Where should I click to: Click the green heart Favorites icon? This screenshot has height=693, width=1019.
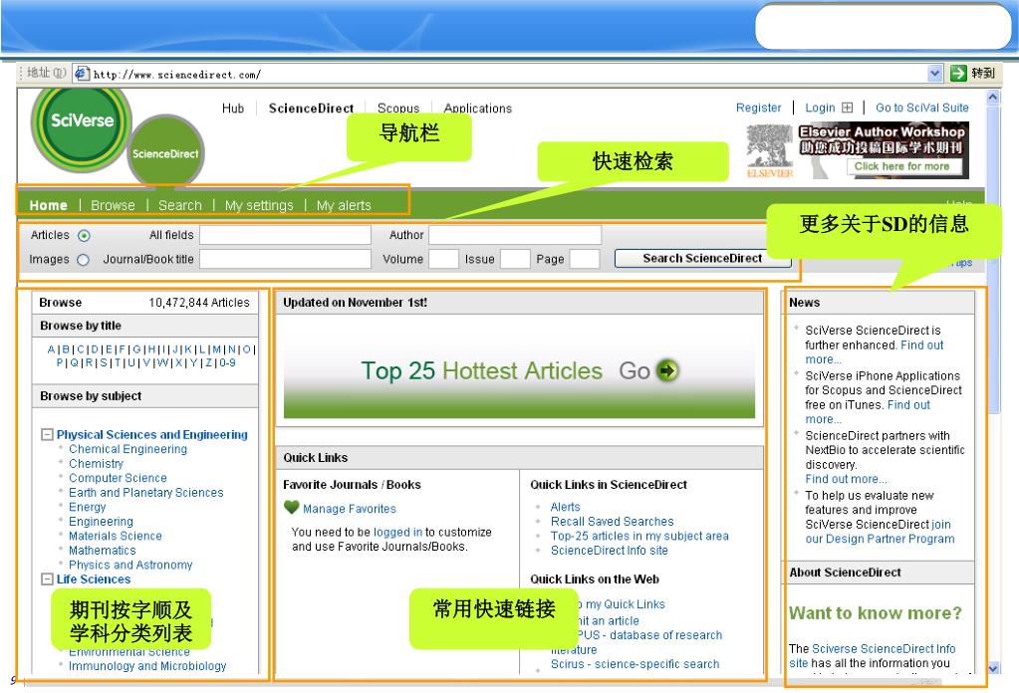coord(291,507)
